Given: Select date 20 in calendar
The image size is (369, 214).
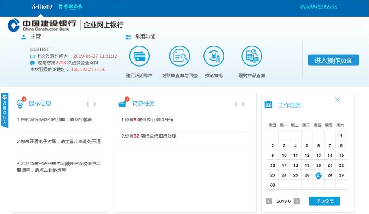Looking at the screenshot, I should (318, 165).
